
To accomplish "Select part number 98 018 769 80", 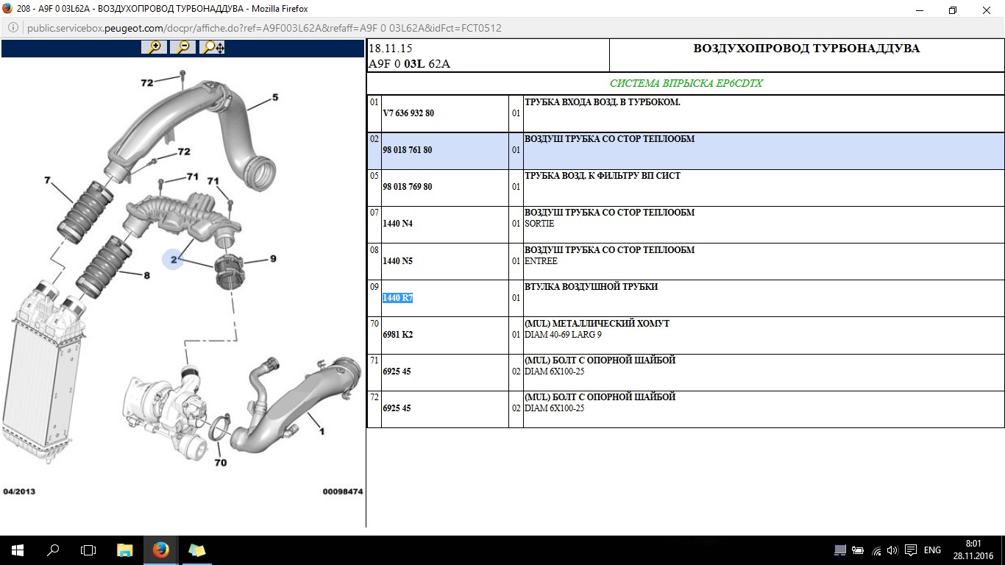I will [407, 187].
